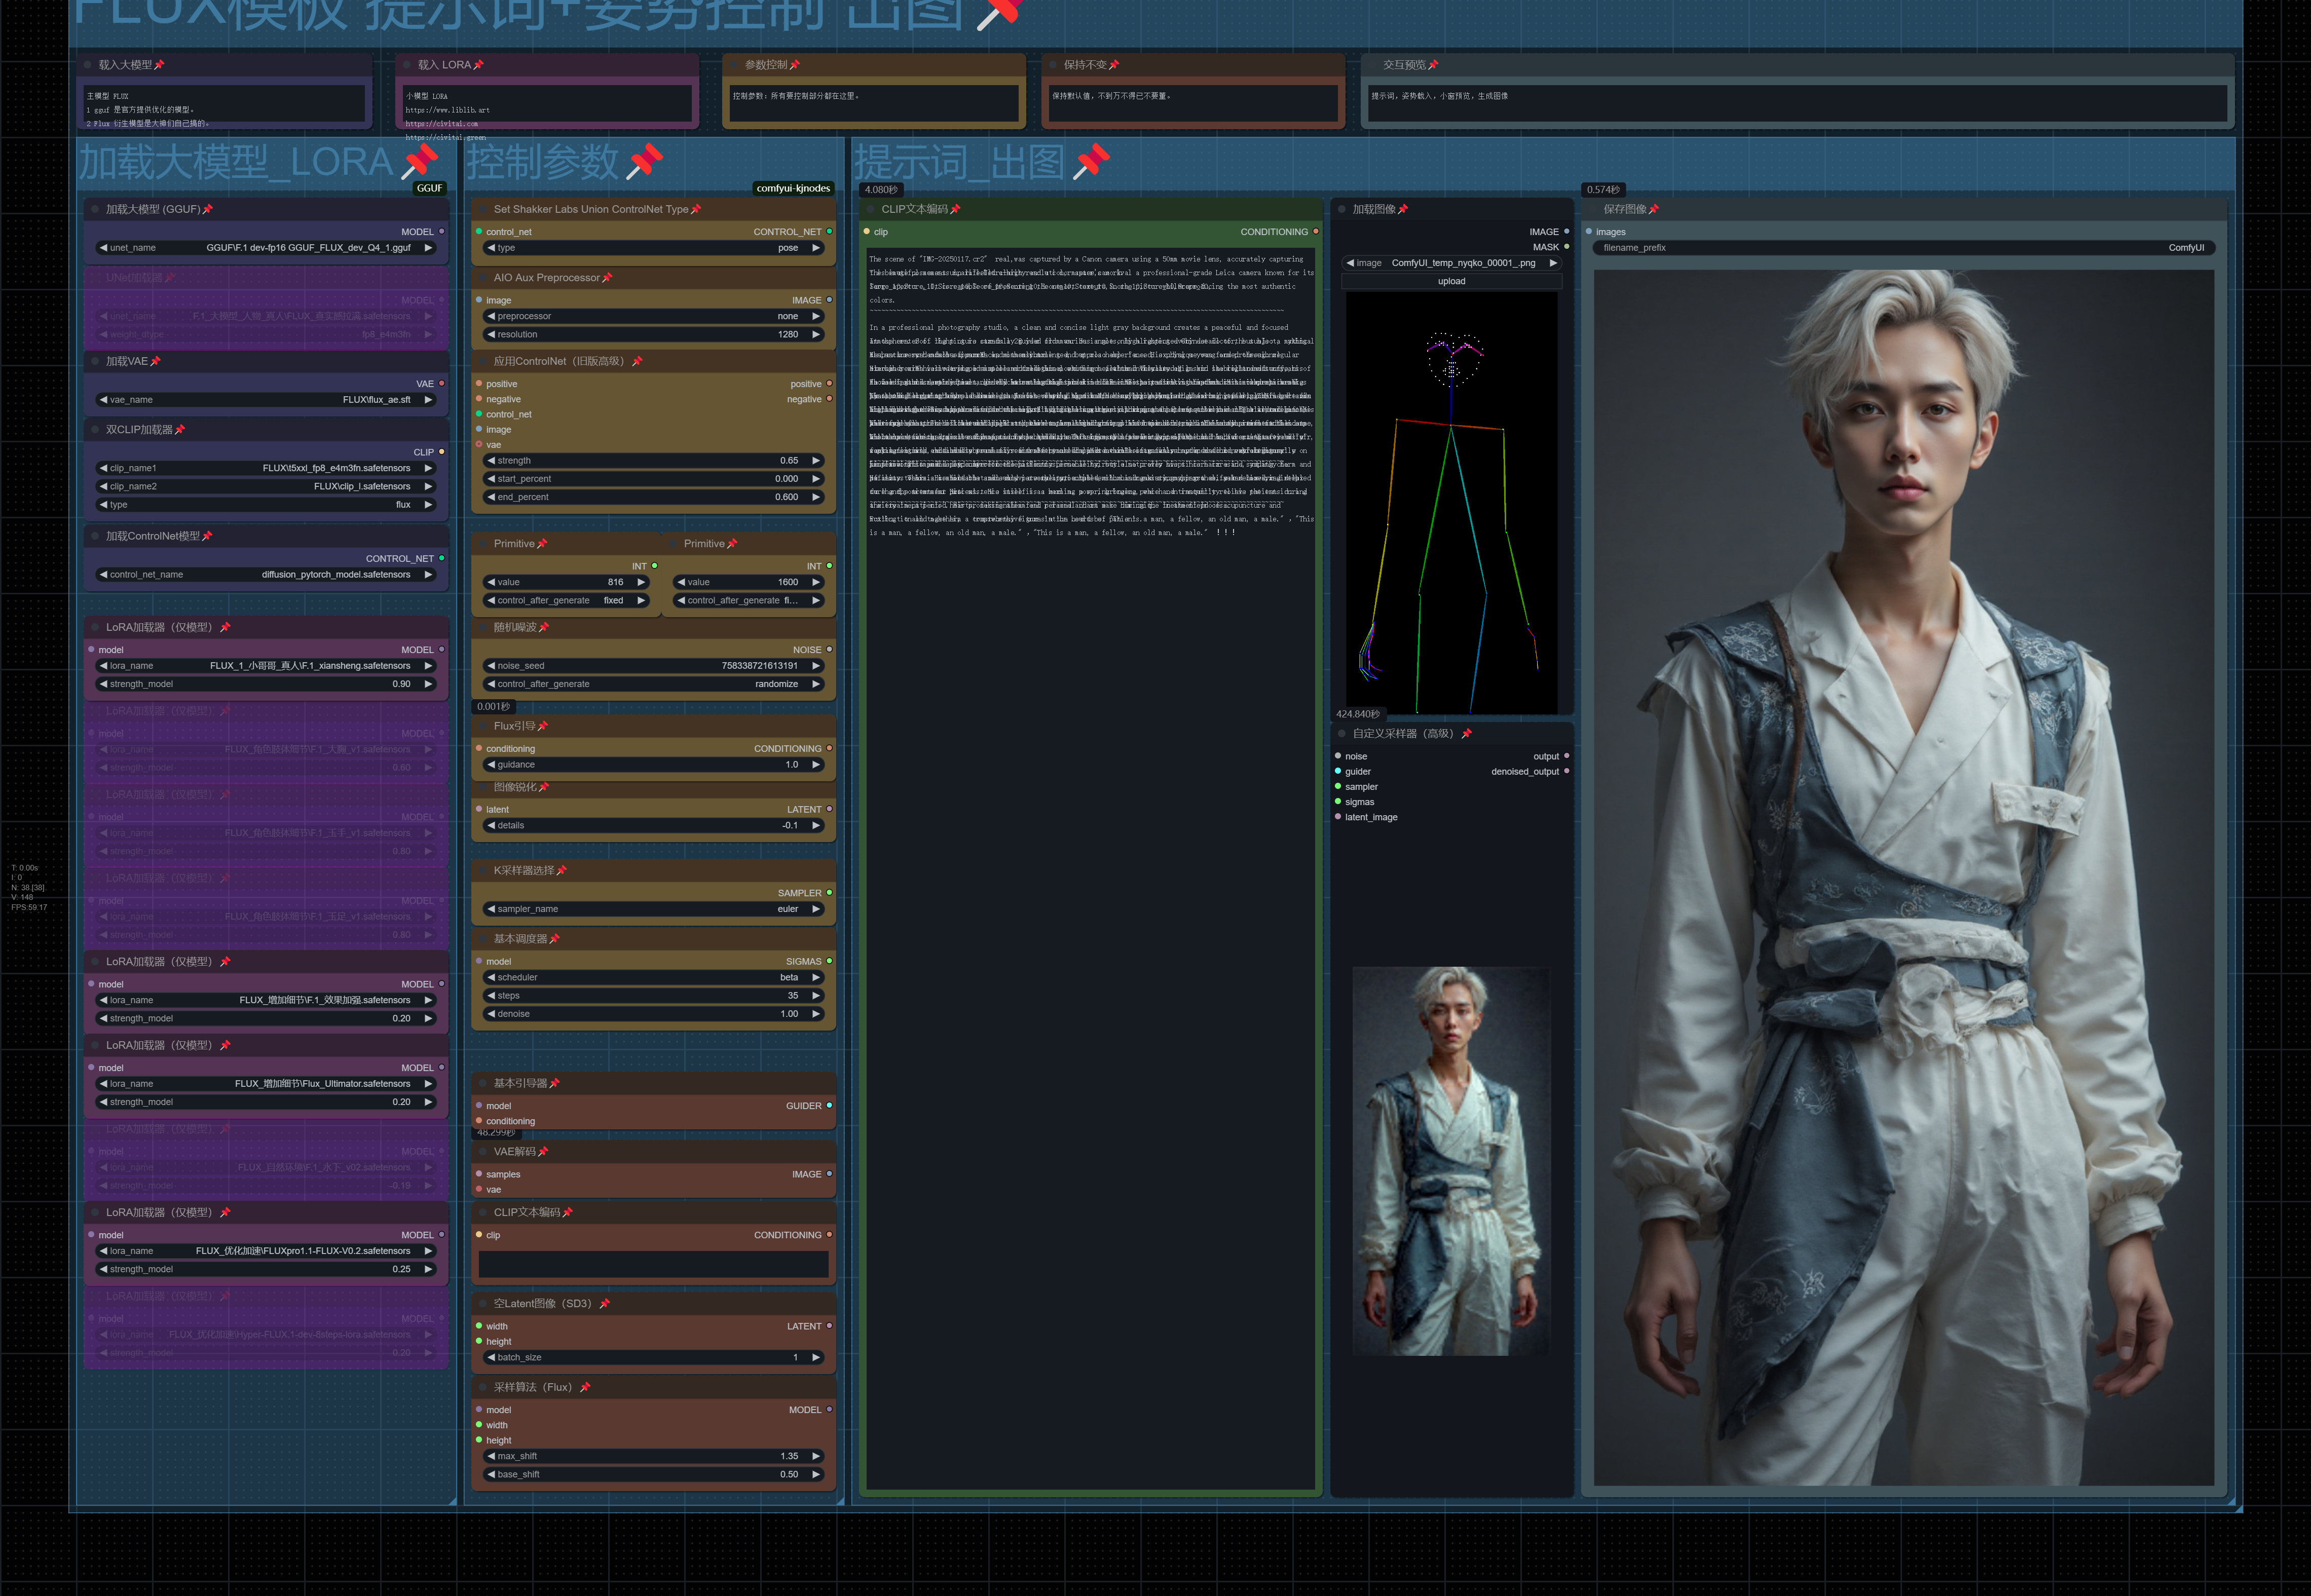Click the left arrow on the guidance widget

[491, 765]
